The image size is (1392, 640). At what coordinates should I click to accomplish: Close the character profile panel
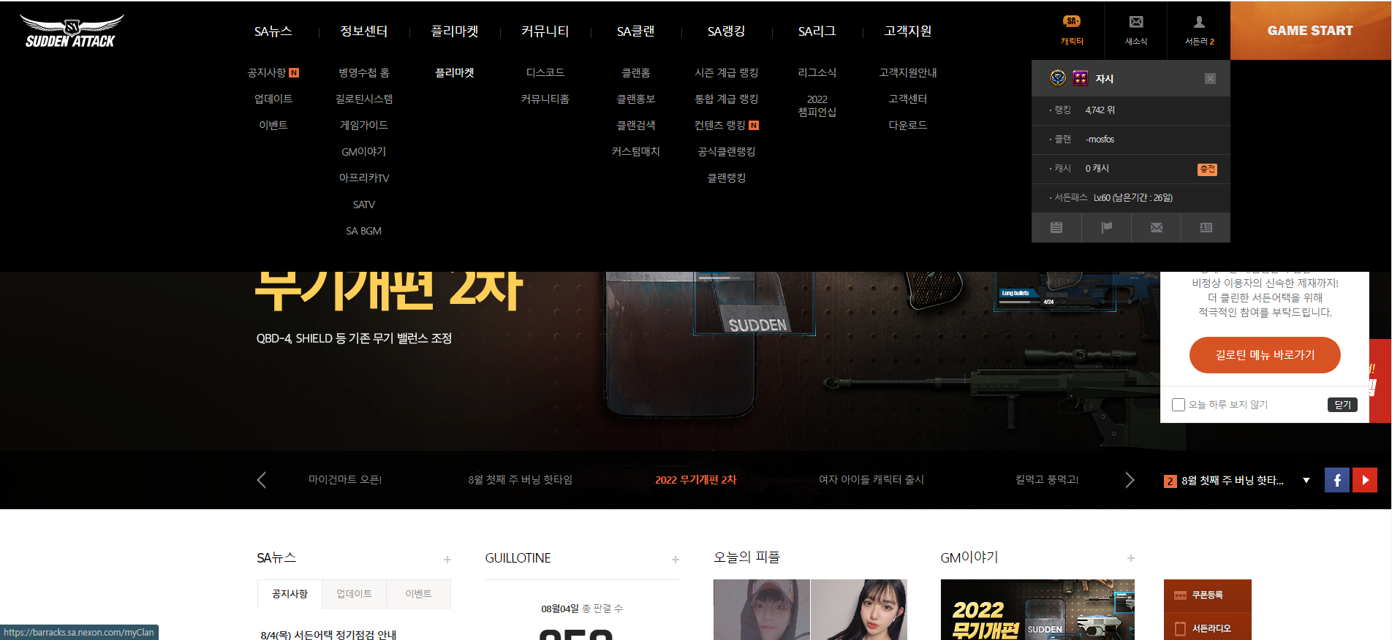point(1210,79)
